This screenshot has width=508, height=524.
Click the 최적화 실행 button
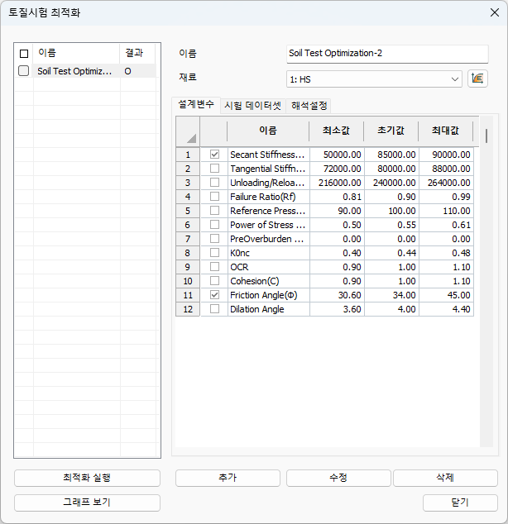pyautogui.click(x=87, y=478)
